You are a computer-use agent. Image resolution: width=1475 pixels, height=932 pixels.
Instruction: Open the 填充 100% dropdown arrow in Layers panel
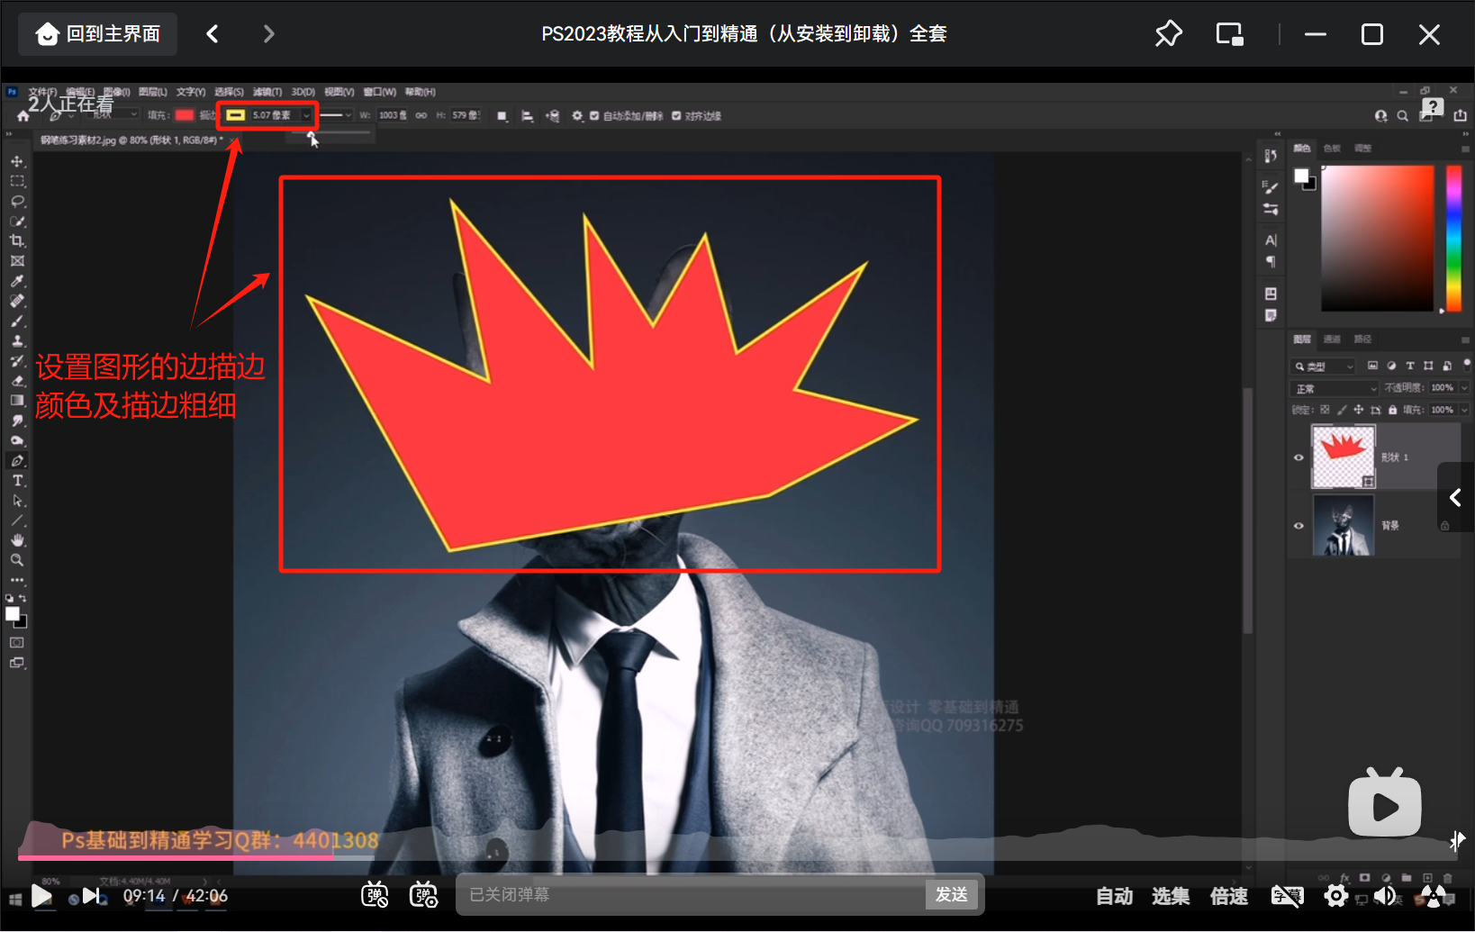tap(1464, 410)
